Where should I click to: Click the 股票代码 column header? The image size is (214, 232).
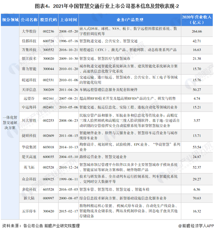click(48, 20)
